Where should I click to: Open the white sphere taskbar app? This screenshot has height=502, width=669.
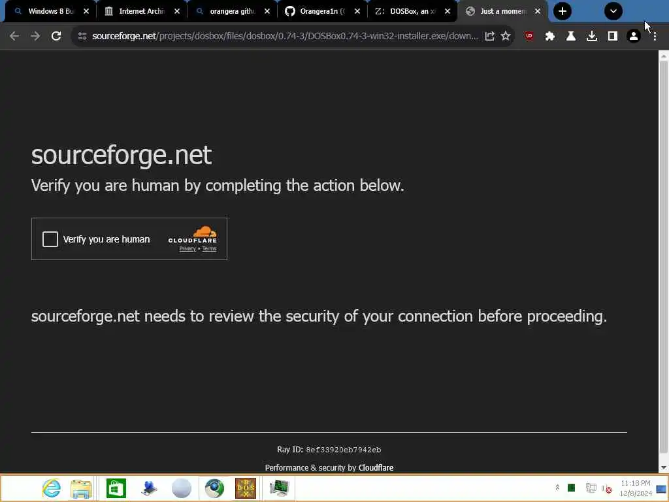pos(182,488)
